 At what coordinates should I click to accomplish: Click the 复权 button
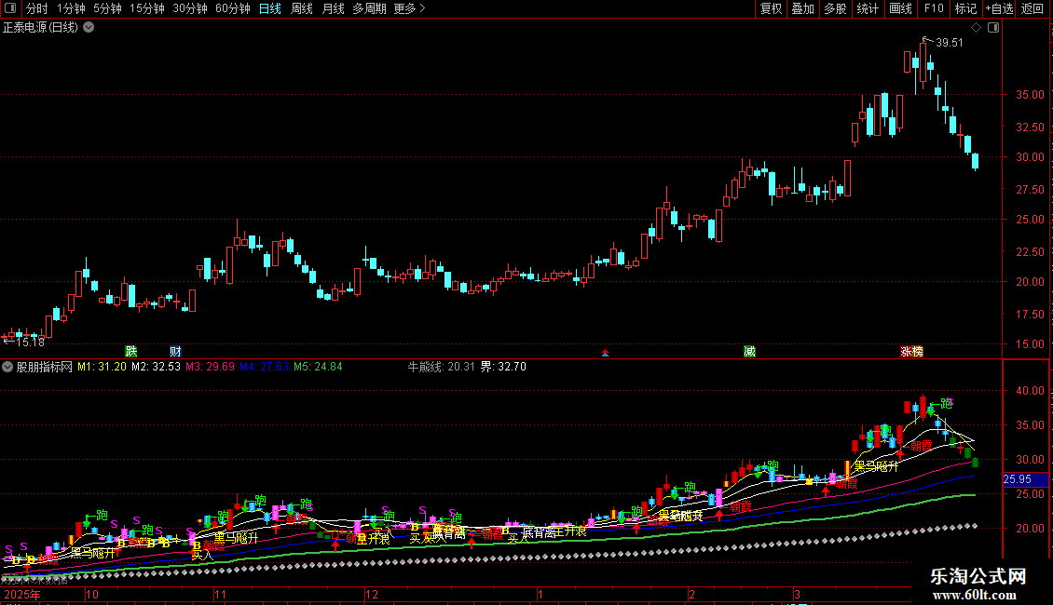pos(772,8)
